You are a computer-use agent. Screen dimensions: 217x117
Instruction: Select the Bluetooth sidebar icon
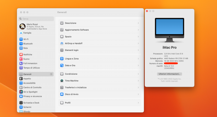[21, 44]
